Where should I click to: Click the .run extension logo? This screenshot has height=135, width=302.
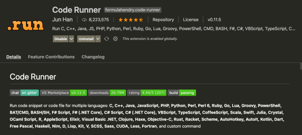point(26,26)
